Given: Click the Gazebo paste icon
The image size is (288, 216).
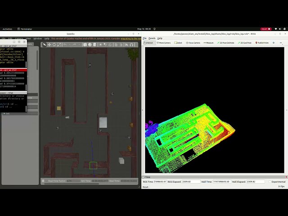Looking at the screenshot, I should click(x=121, y=45).
